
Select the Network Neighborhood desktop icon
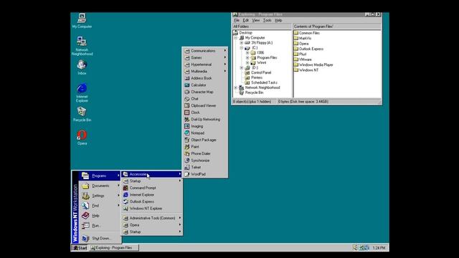click(x=82, y=46)
